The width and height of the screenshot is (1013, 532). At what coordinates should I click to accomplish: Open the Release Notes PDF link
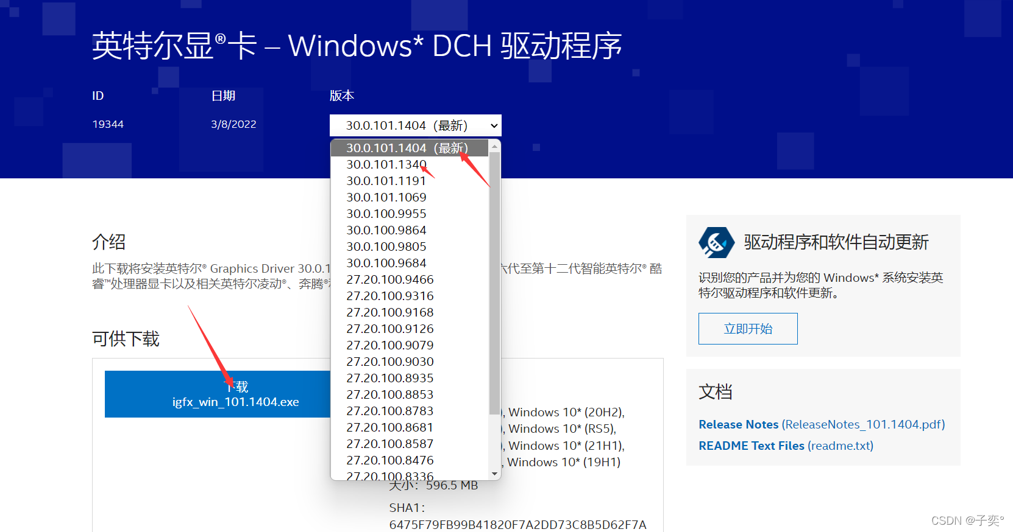[822, 424]
